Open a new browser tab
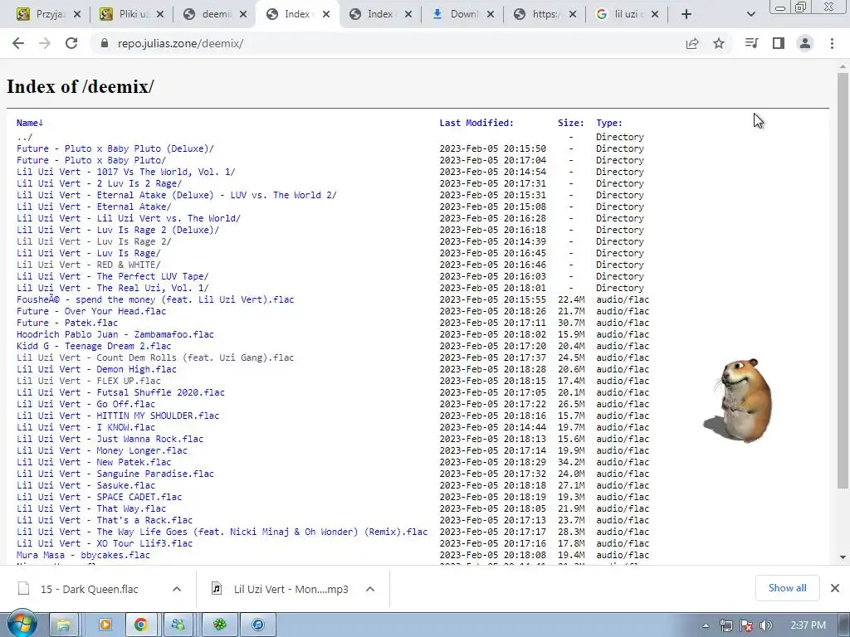 (686, 15)
